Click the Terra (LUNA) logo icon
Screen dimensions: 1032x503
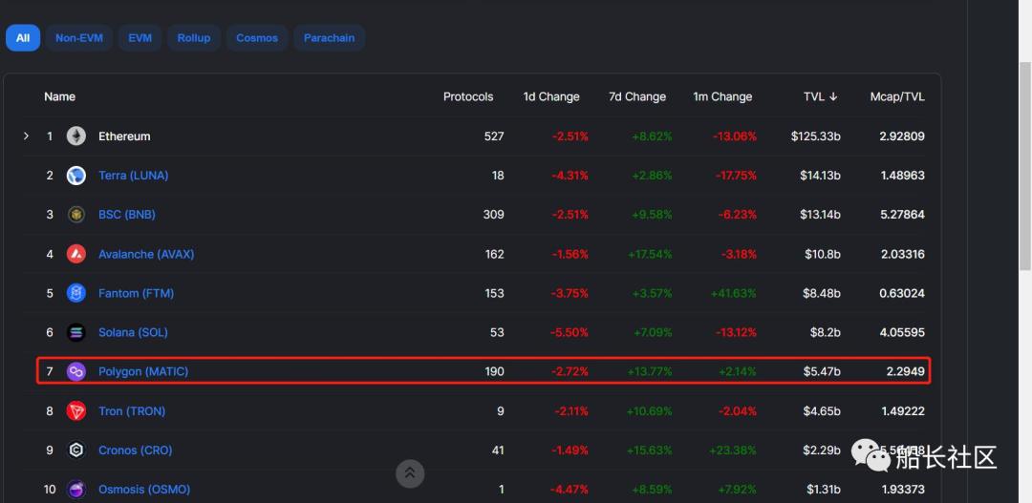pyautogui.click(x=76, y=176)
